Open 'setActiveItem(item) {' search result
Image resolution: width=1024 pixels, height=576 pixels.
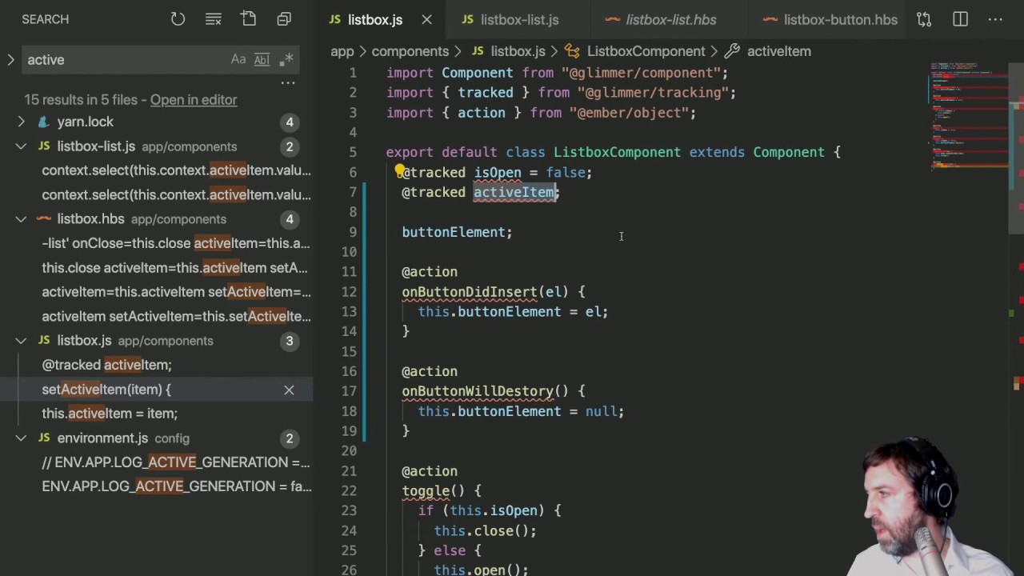pyautogui.click(x=106, y=390)
